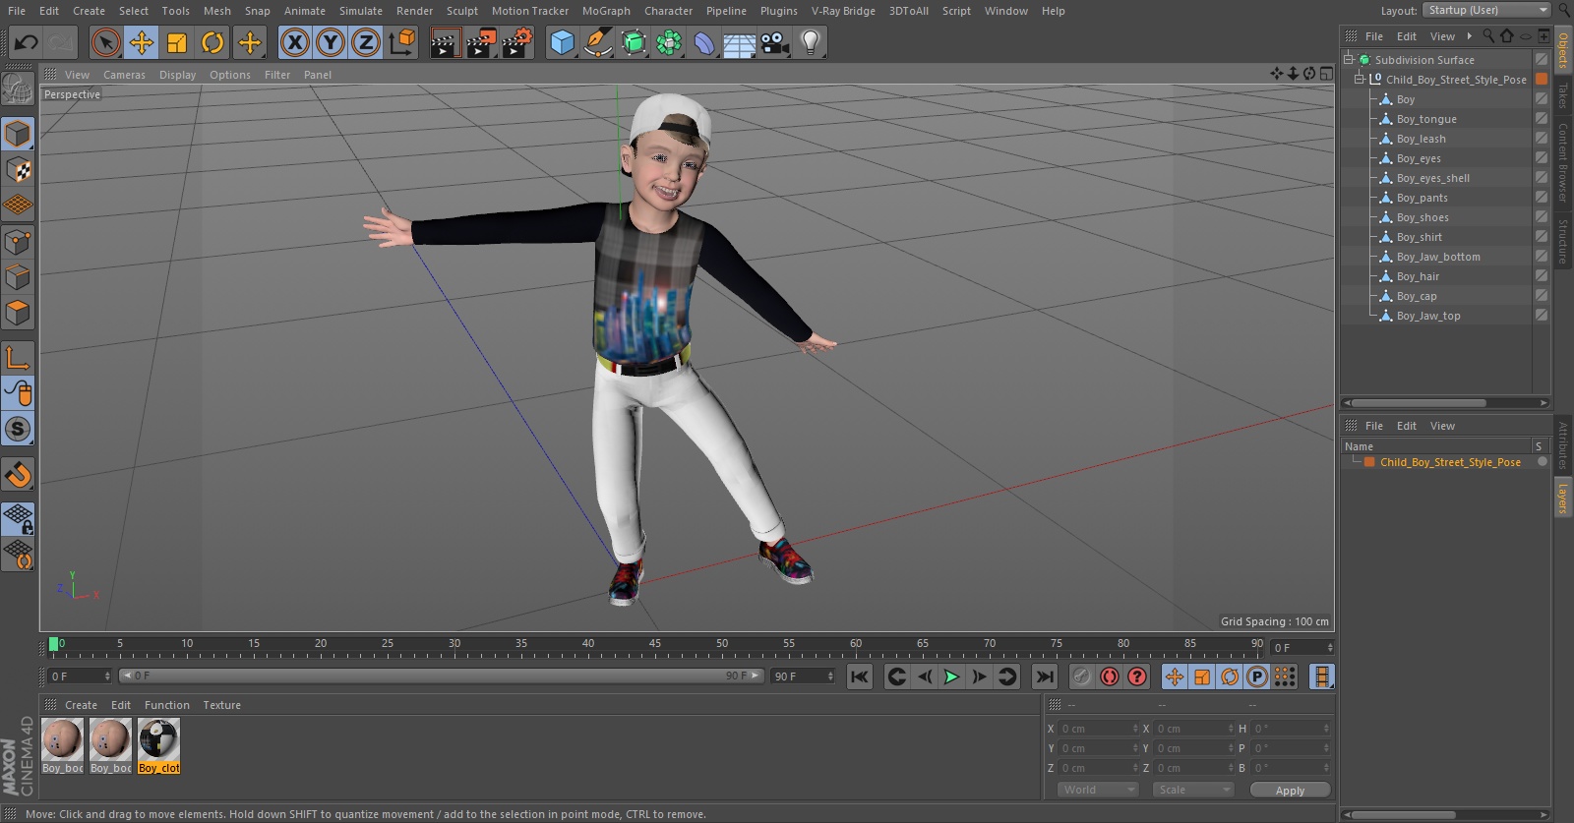This screenshot has height=823, width=1574.
Task: Collapse Child_Boy_Street_Style_Pose hierarchy
Action: (1361, 79)
